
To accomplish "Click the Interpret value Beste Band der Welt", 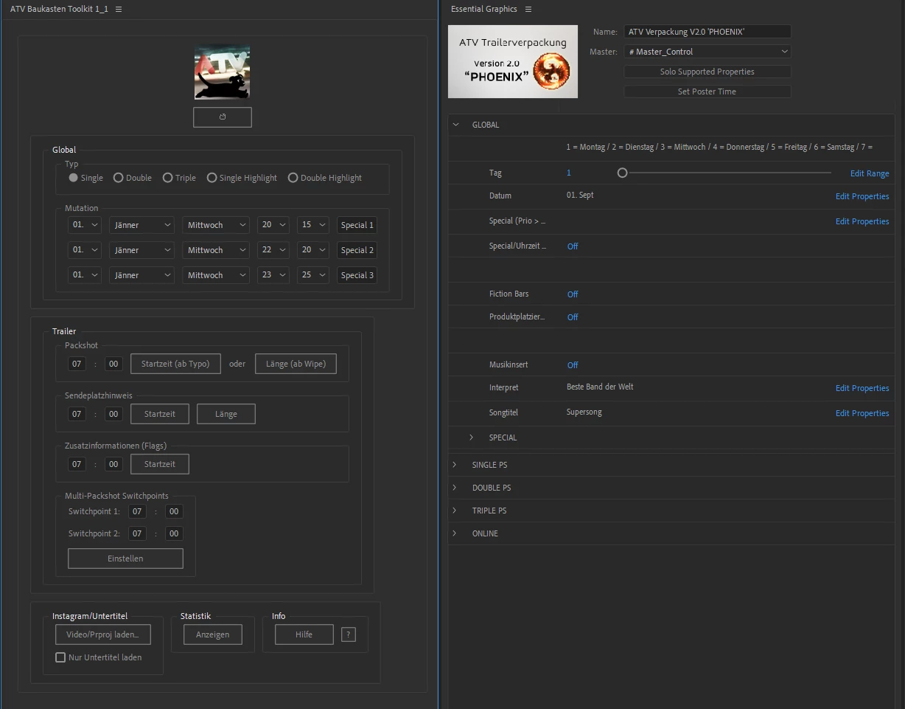I will coord(600,387).
